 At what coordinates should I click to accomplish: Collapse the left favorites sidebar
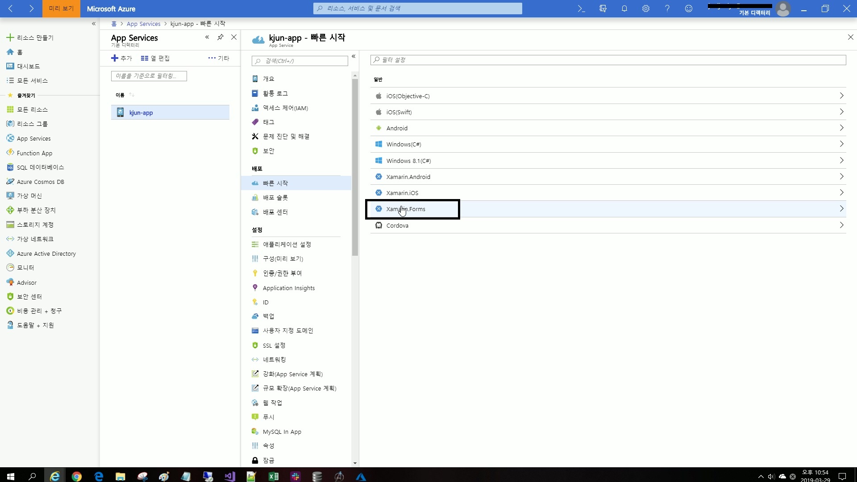click(94, 24)
